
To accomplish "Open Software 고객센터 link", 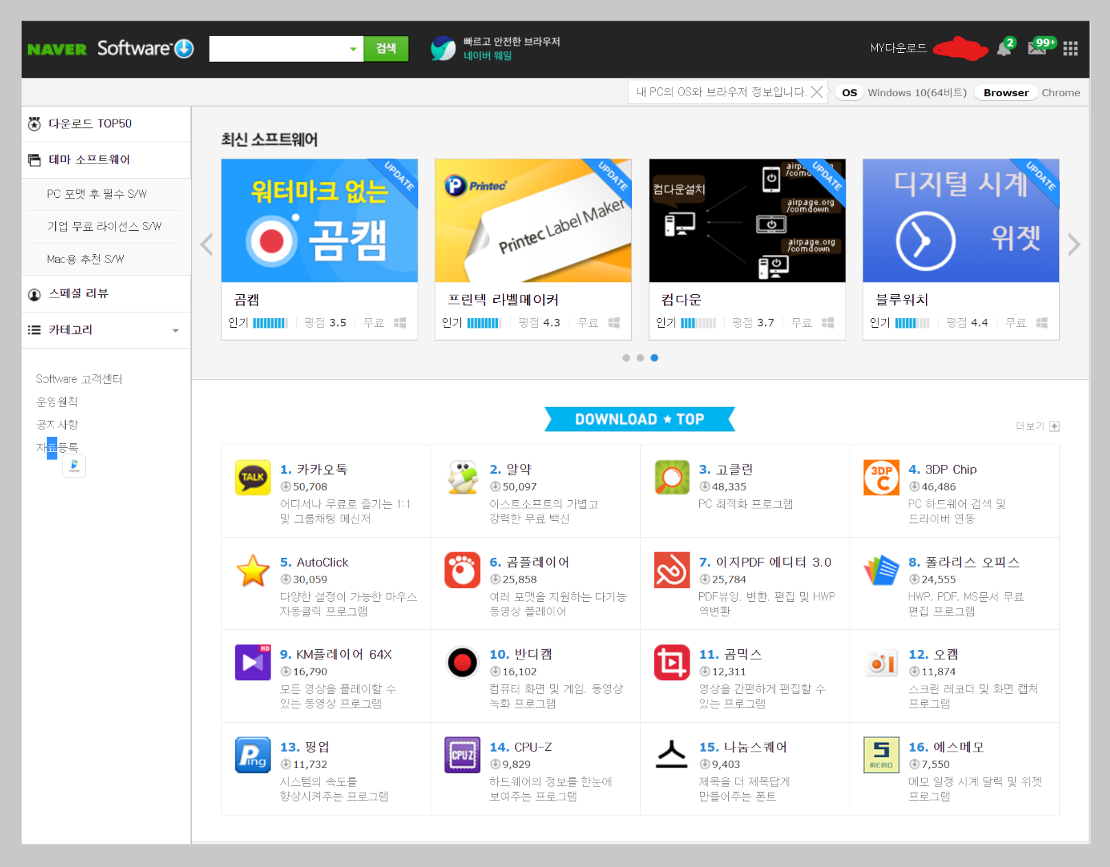I will tap(79, 379).
